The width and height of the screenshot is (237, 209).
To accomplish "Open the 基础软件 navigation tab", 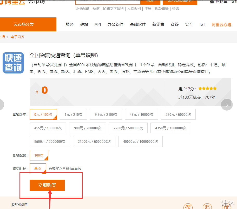I will tap(138, 24).
